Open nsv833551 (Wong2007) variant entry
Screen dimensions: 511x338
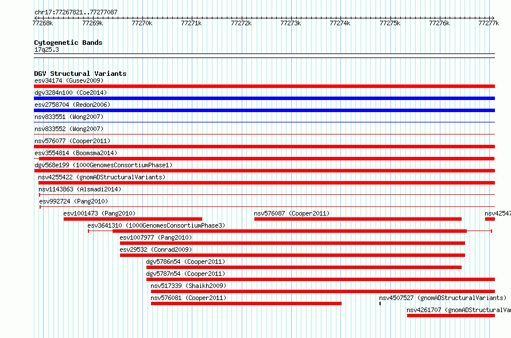69,117
